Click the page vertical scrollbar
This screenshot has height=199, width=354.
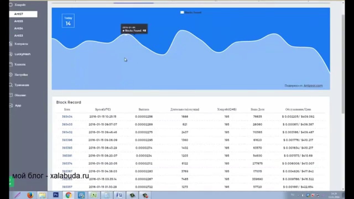343,64
